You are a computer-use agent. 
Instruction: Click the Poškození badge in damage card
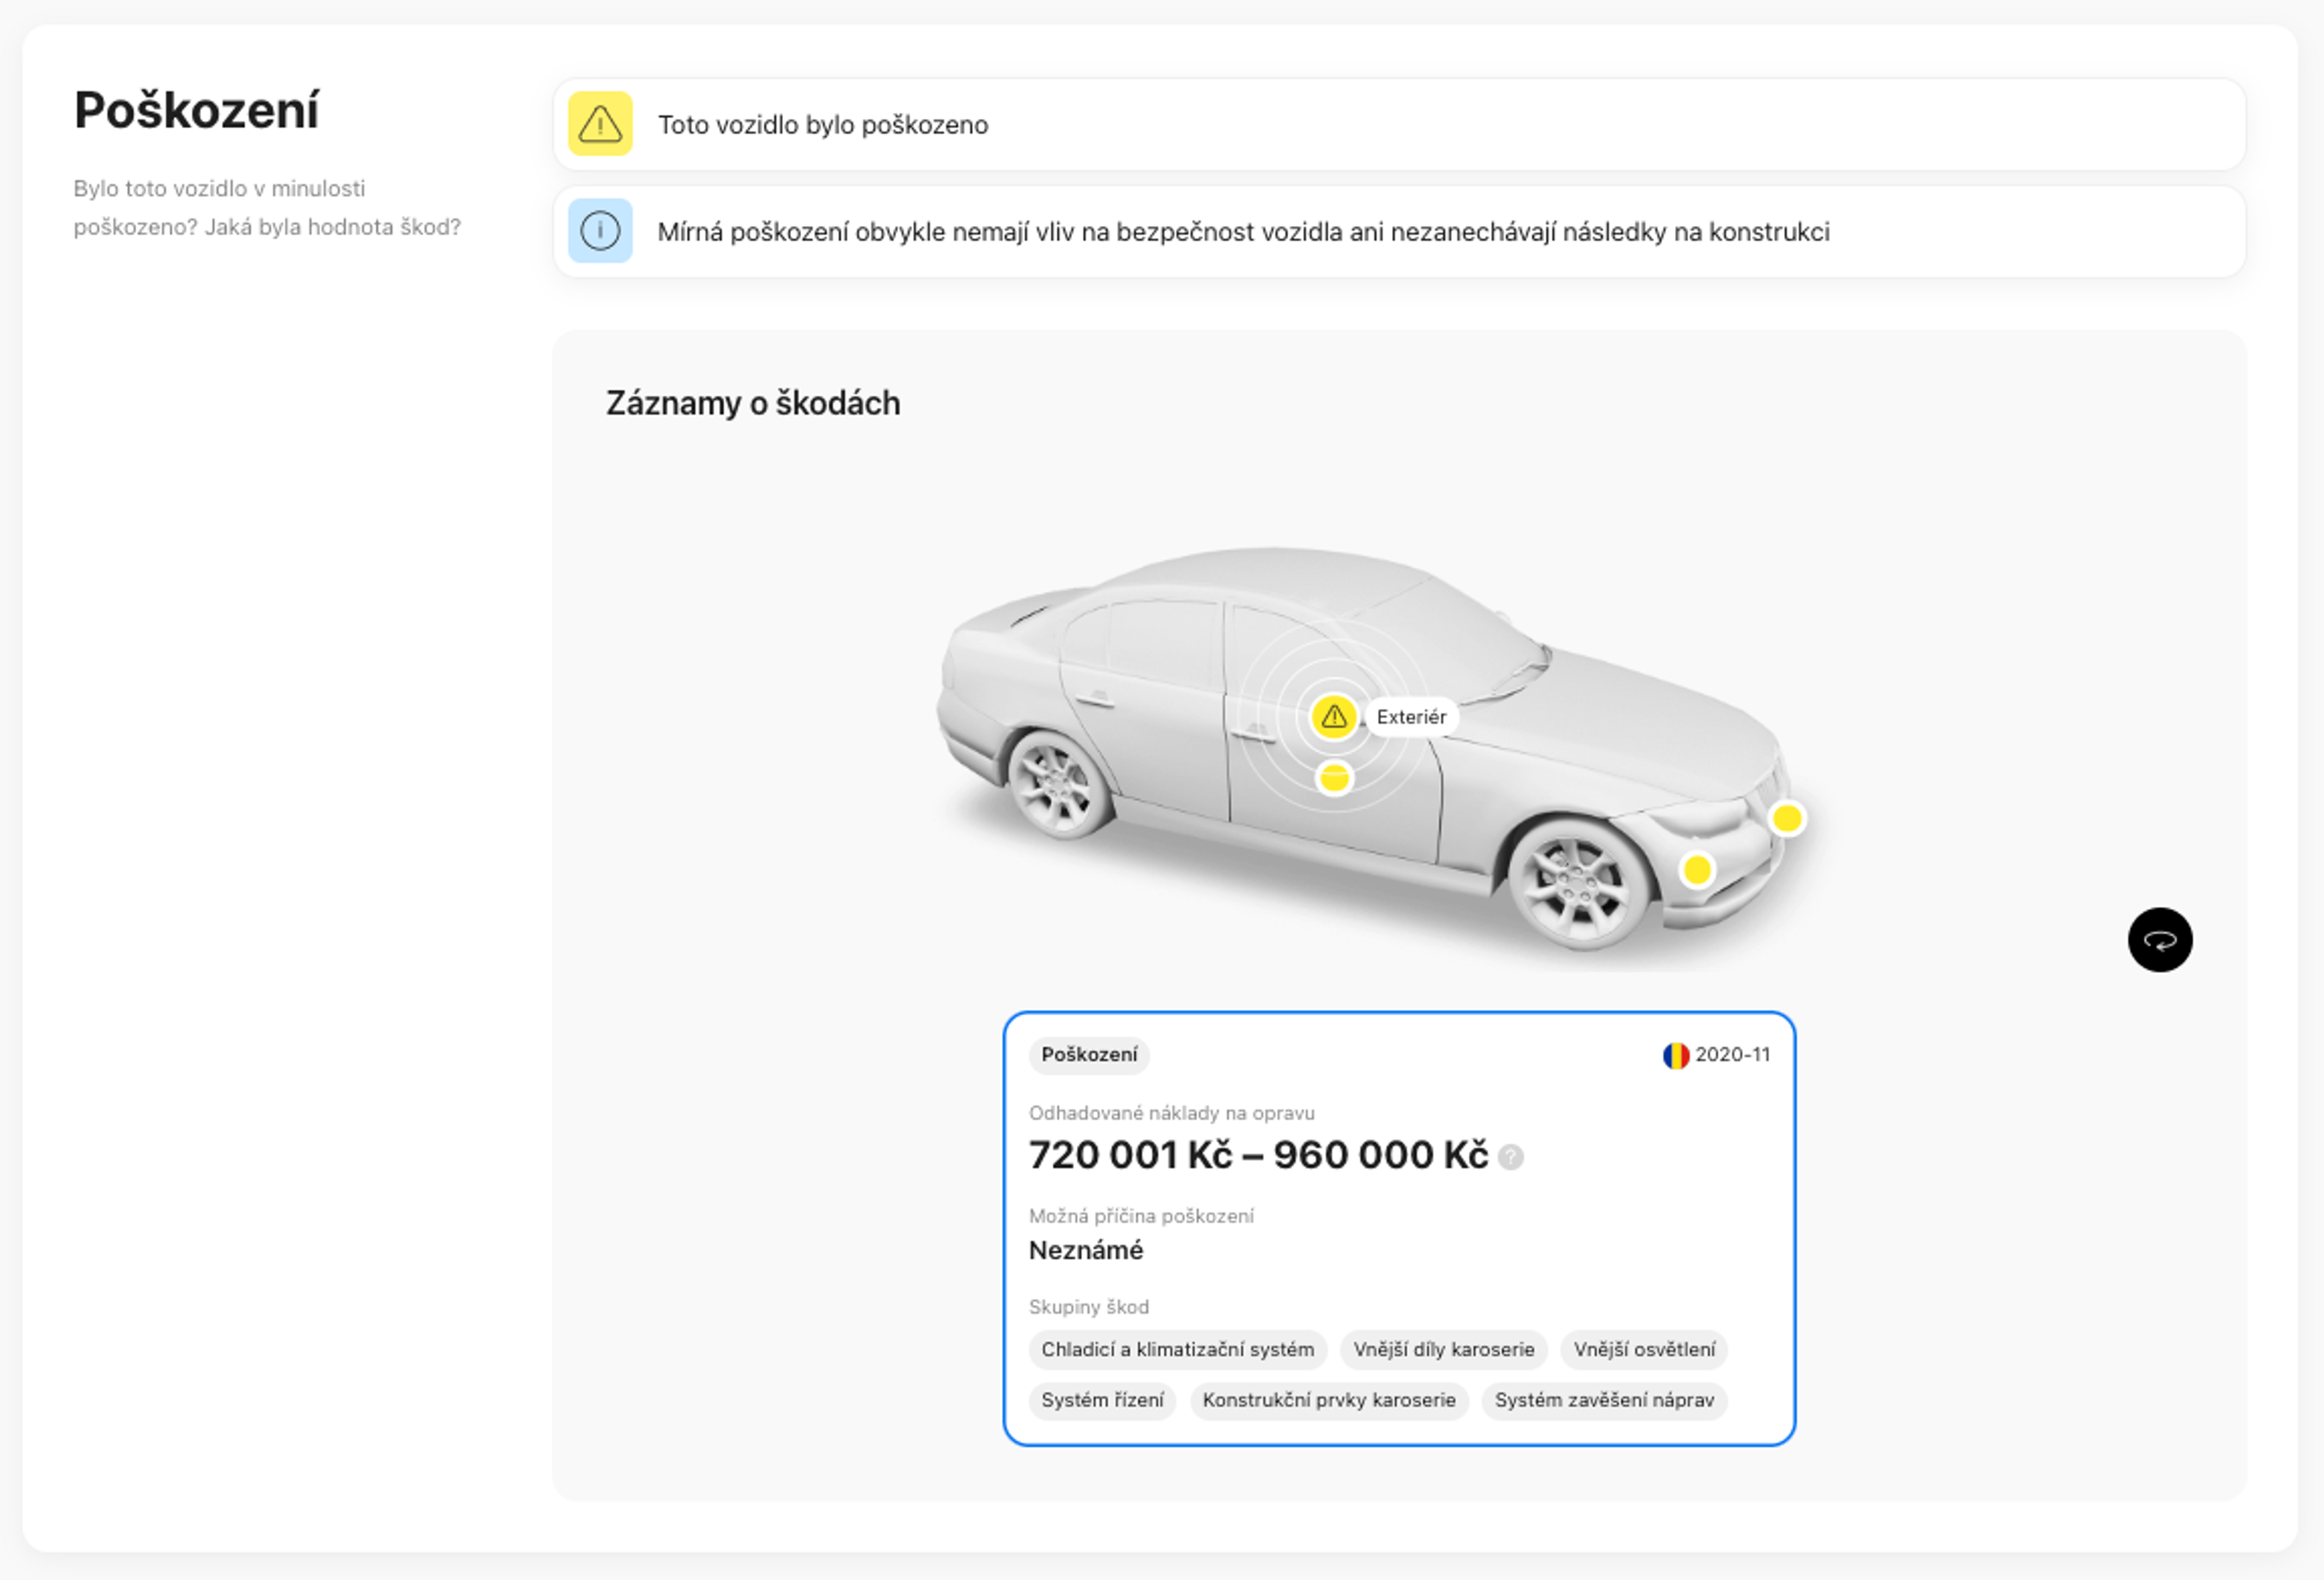point(1088,1055)
